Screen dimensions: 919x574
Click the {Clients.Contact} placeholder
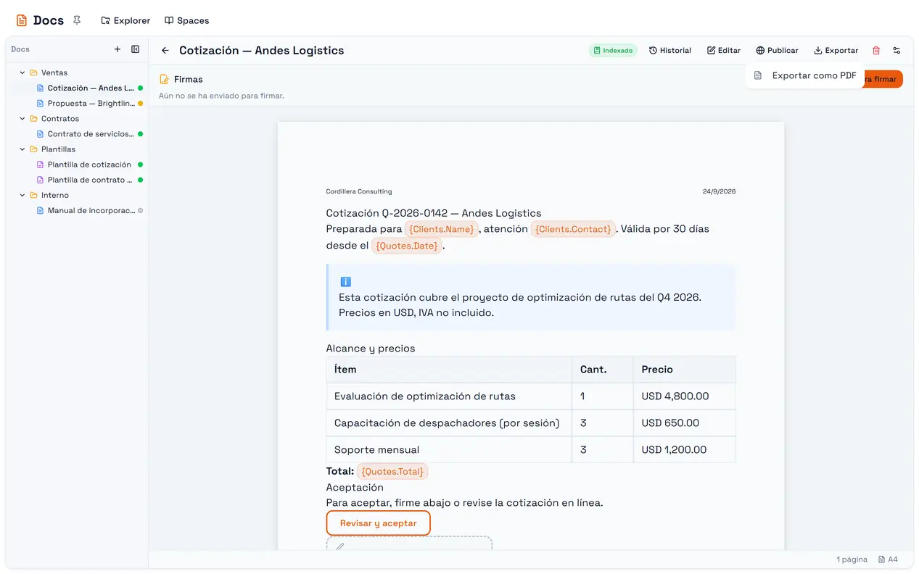[x=573, y=229]
